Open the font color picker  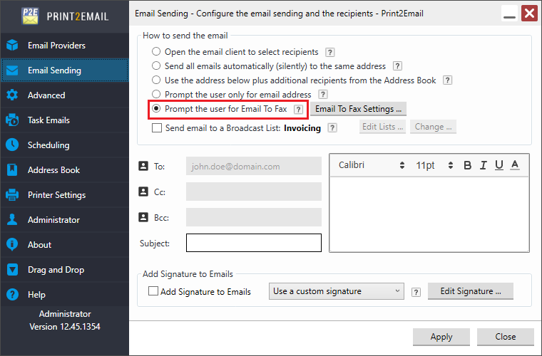pyautogui.click(x=515, y=165)
